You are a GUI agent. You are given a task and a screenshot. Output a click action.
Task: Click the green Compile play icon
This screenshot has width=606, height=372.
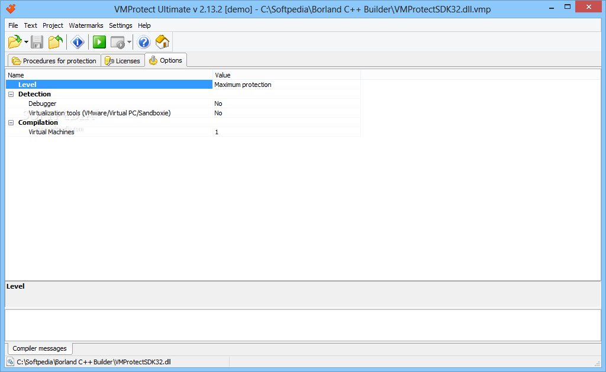point(99,42)
